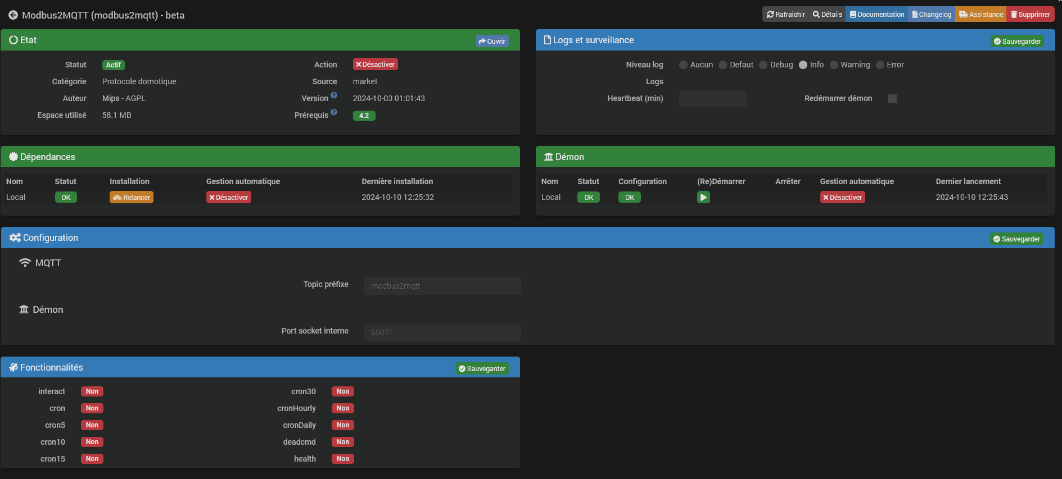Click Ouvrir in the Etat panel
1062x479 pixels.
click(492, 41)
